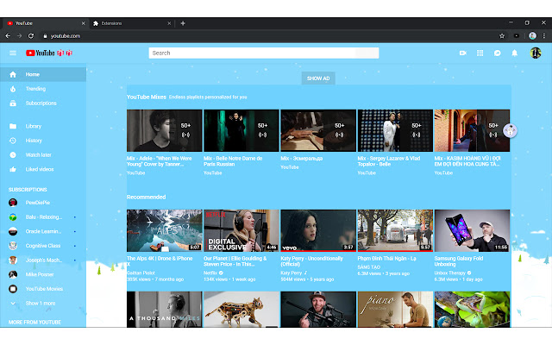Click the SHOW AD button
The height and width of the screenshot is (345, 552).
(318, 78)
